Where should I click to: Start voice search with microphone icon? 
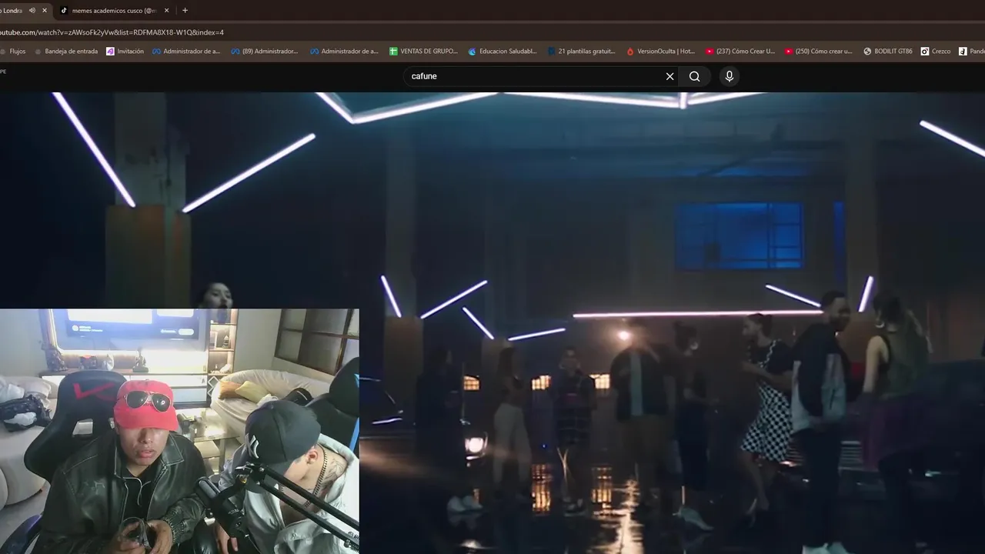(x=730, y=76)
